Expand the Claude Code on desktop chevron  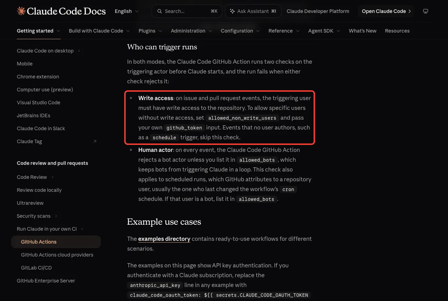[x=79, y=51]
